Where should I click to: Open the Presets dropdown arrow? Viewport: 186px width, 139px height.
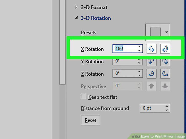(x=166, y=32)
